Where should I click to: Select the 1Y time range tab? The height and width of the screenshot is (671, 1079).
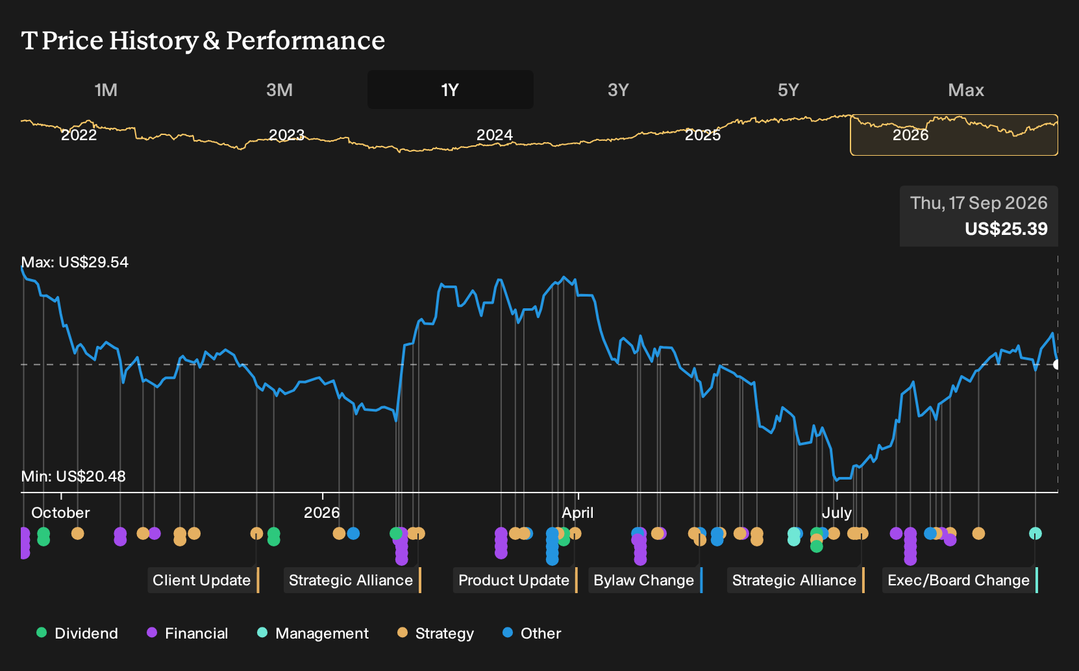pos(451,90)
